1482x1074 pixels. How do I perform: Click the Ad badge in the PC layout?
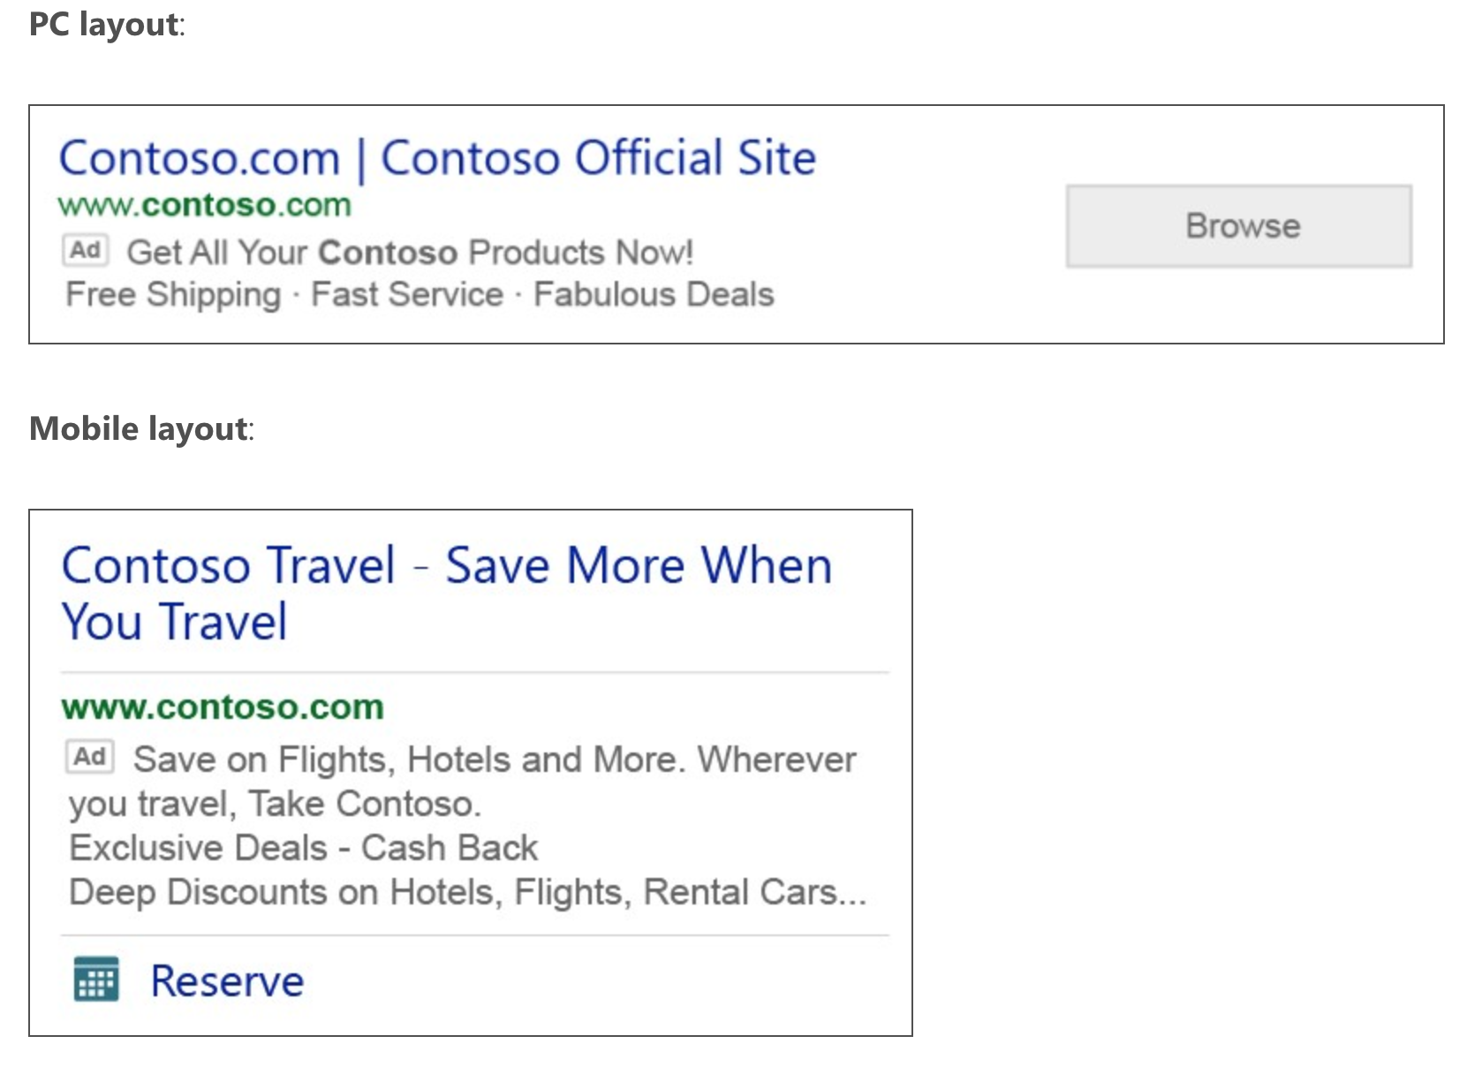[86, 250]
